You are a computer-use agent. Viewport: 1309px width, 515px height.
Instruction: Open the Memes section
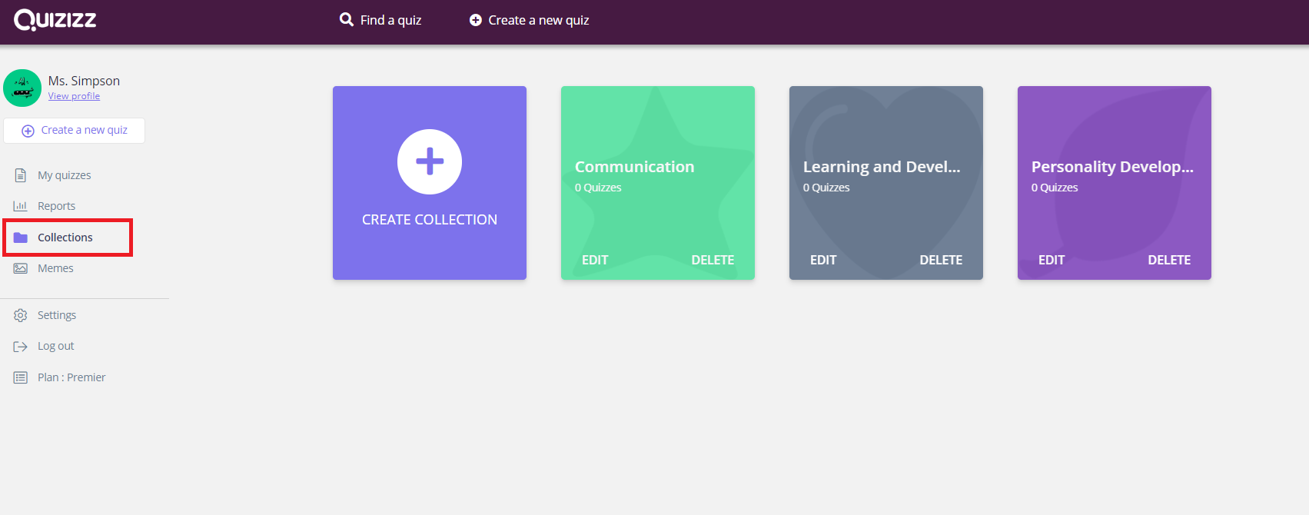tap(56, 268)
